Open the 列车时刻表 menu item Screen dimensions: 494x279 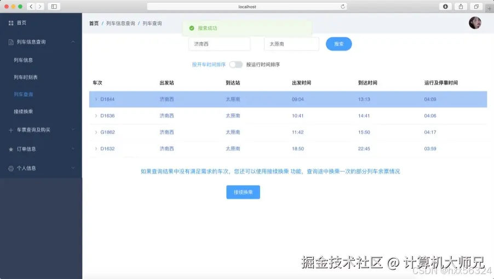(26, 77)
